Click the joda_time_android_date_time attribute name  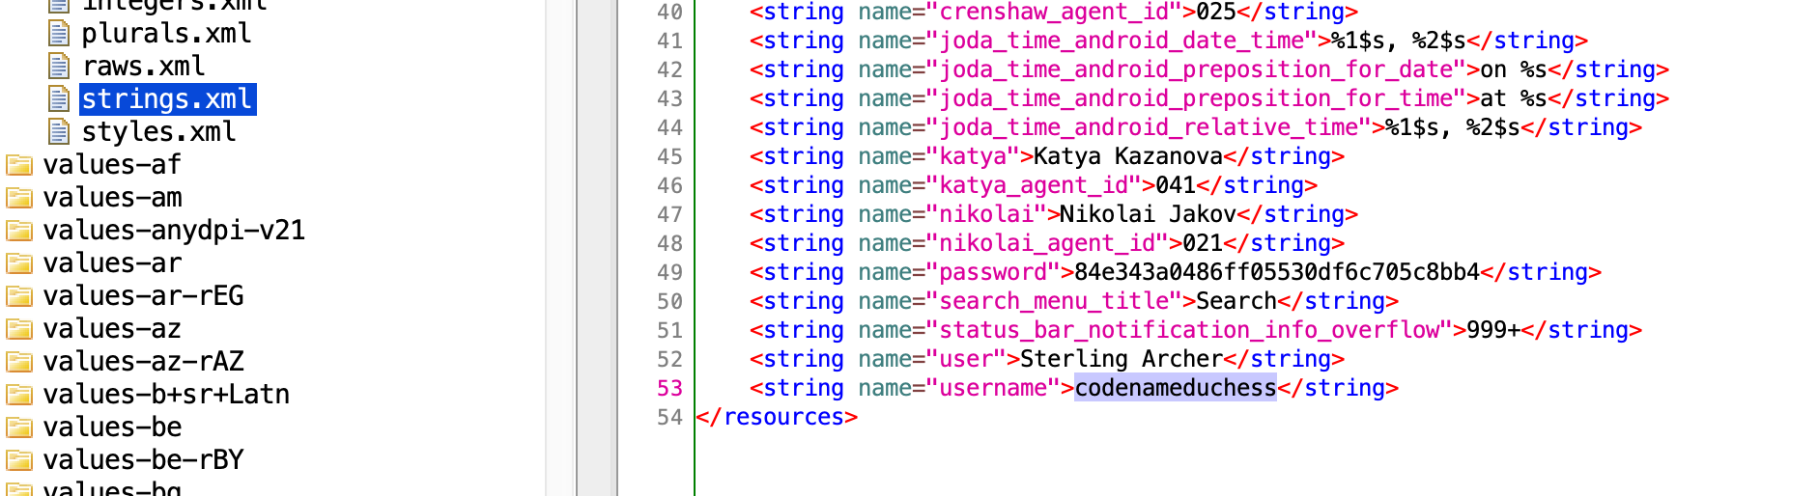(x=1122, y=41)
